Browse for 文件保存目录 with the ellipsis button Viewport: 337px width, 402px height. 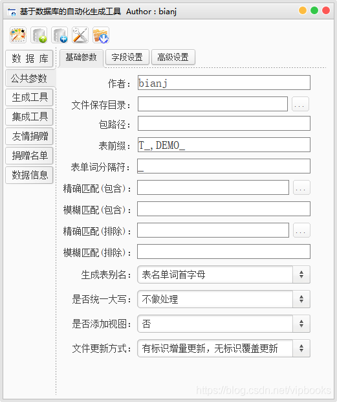(300, 104)
